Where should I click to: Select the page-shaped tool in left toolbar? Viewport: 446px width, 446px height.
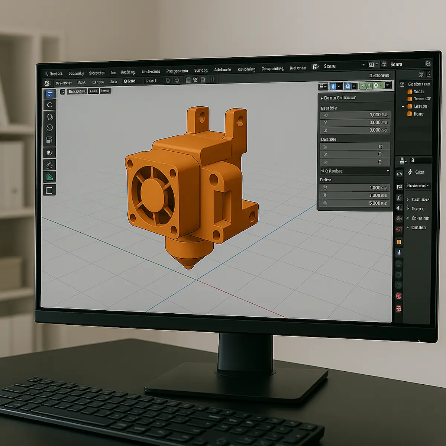[x=49, y=140]
